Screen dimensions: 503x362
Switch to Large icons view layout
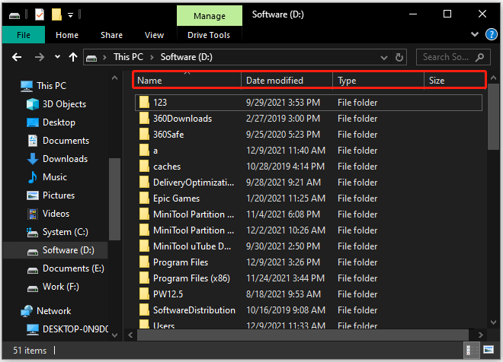(x=489, y=350)
